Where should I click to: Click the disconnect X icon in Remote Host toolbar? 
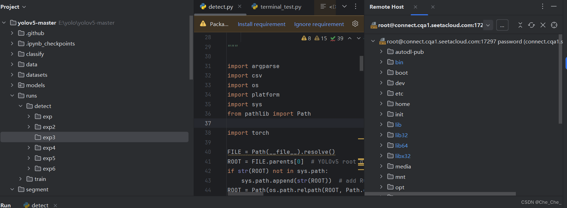pyautogui.click(x=543, y=25)
